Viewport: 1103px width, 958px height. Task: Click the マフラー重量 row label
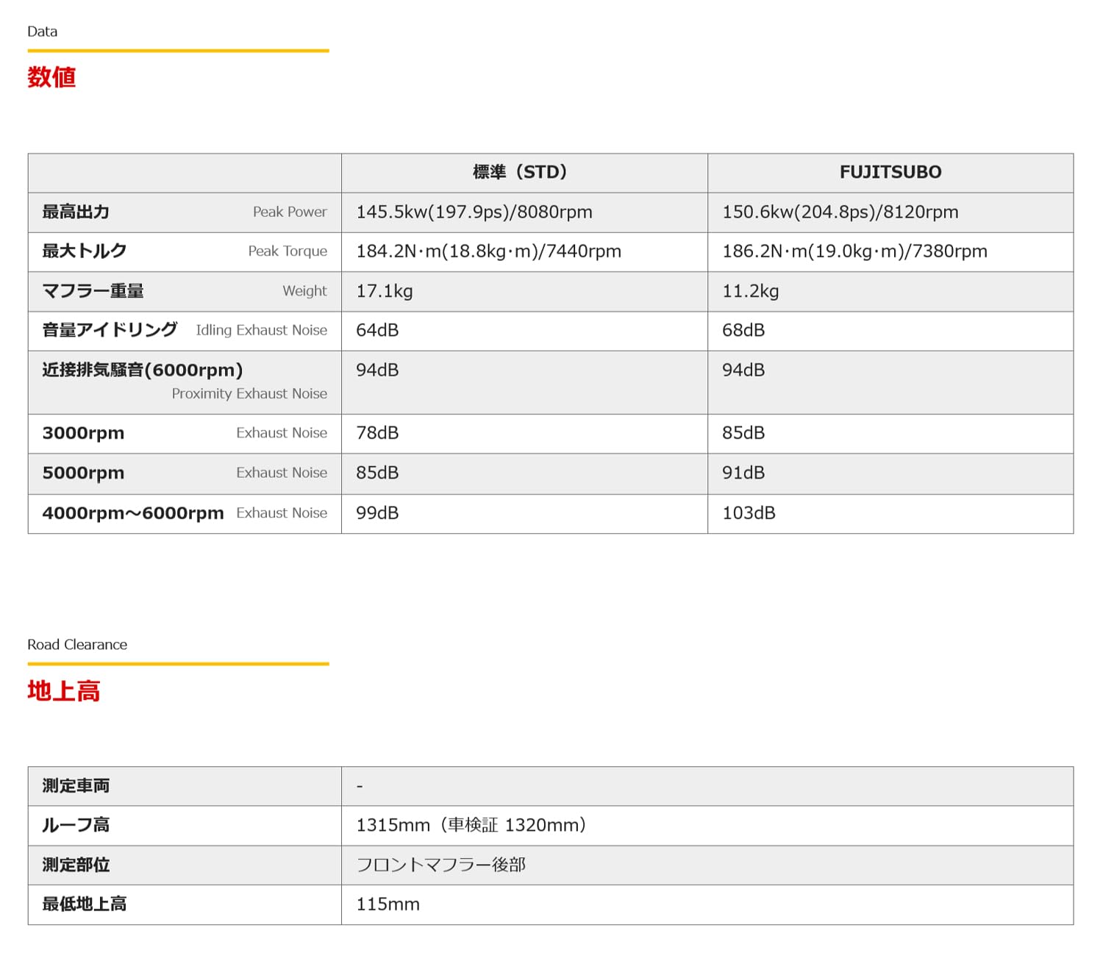coord(93,290)
